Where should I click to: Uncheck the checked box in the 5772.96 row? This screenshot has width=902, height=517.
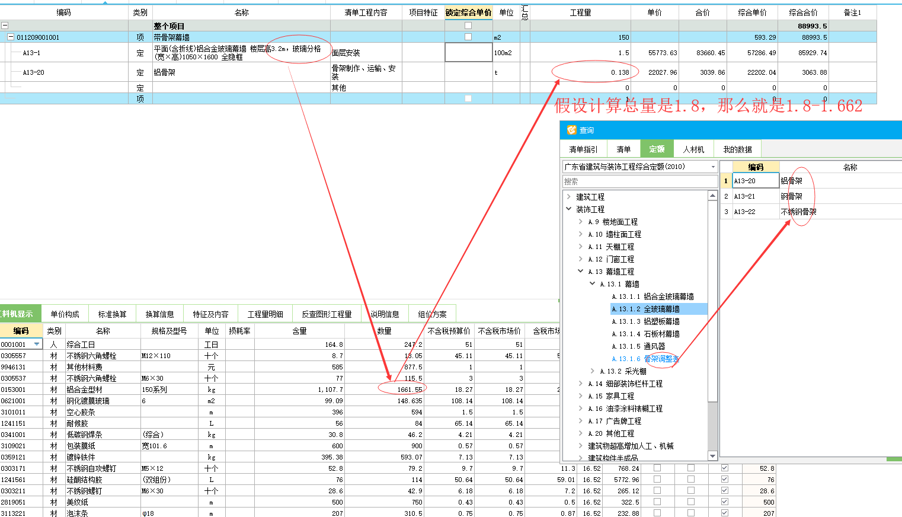coord(724,480)
